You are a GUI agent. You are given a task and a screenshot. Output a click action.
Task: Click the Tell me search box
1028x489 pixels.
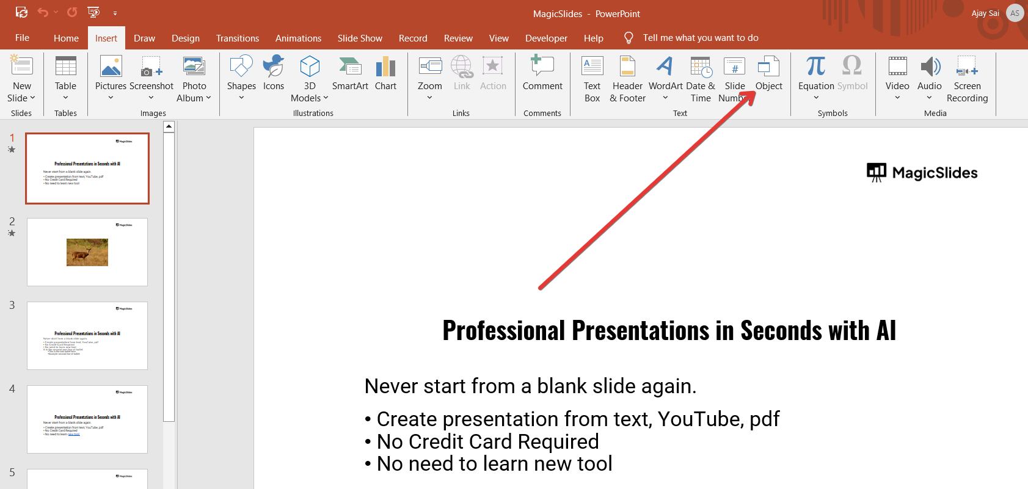700,38
